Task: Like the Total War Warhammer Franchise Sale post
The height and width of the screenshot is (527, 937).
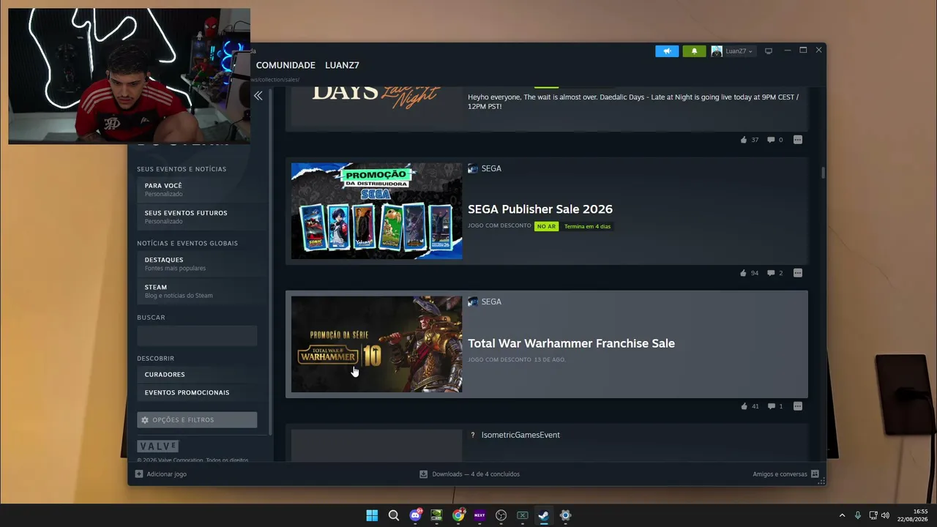Action: click(x=744, y=406)
